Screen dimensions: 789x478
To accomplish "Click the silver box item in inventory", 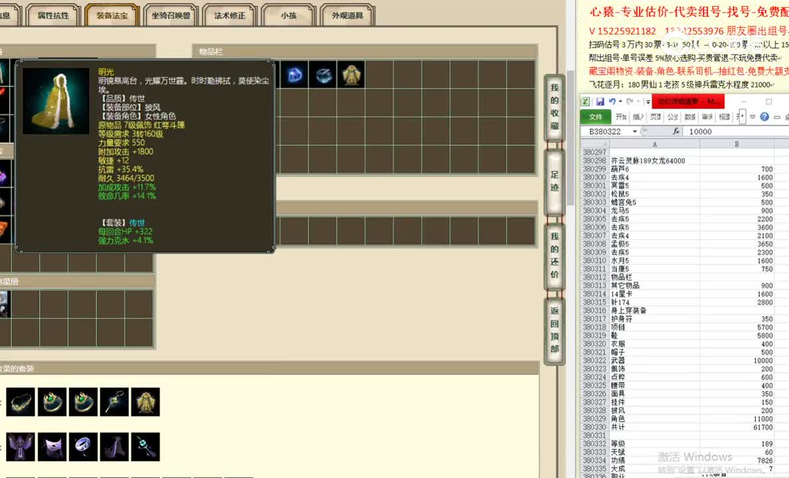I will click(x=323, y=75).
